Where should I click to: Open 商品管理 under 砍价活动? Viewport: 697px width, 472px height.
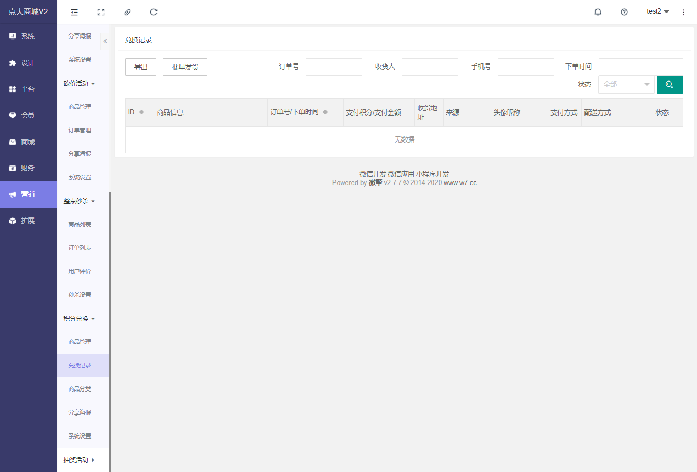tap(83, 107)
